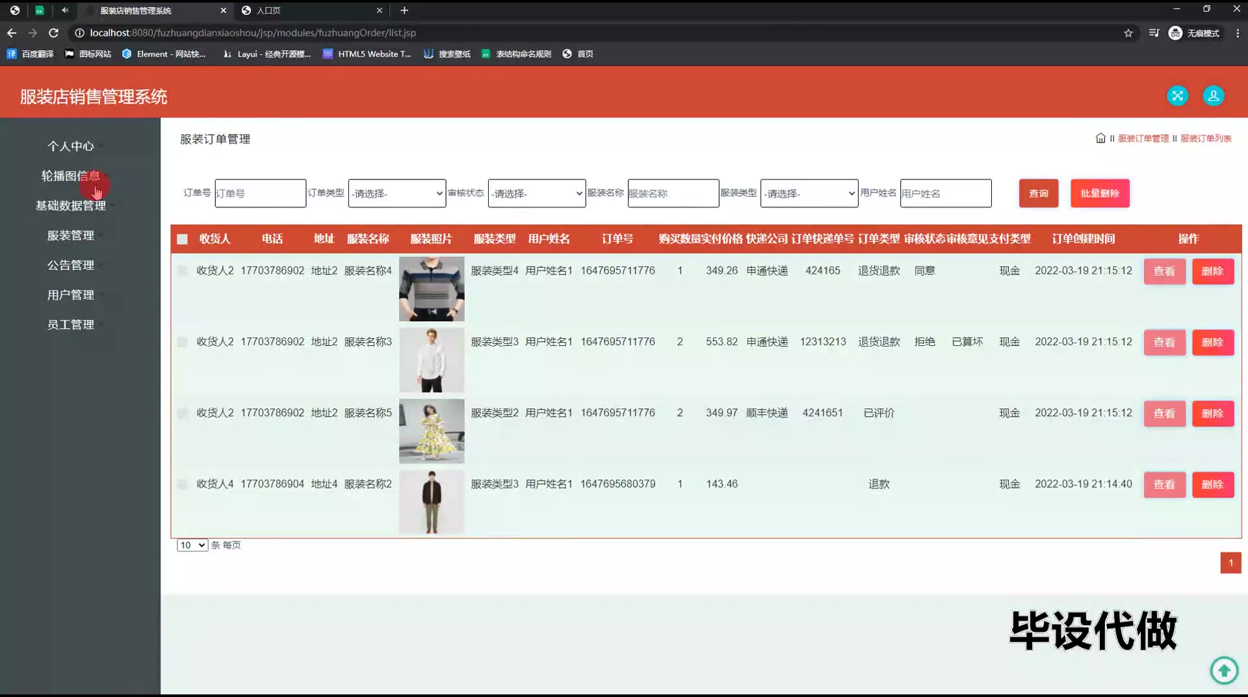Expand 个人中心 sidebar menu
This screenshot has width=1248, height=697.
(70, 146)
